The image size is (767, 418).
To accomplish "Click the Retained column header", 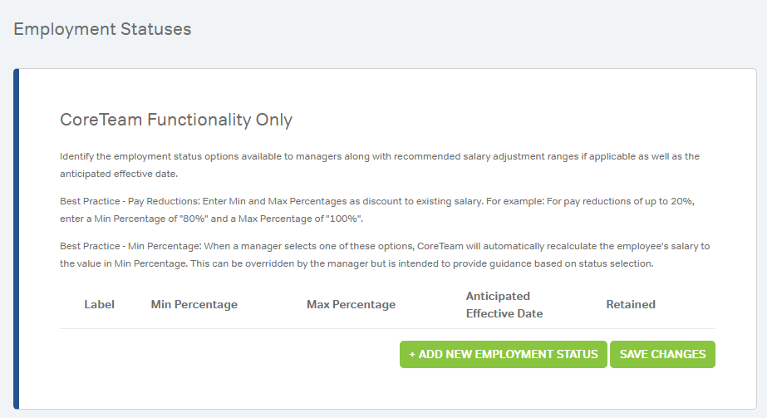I will coord(631,304).
